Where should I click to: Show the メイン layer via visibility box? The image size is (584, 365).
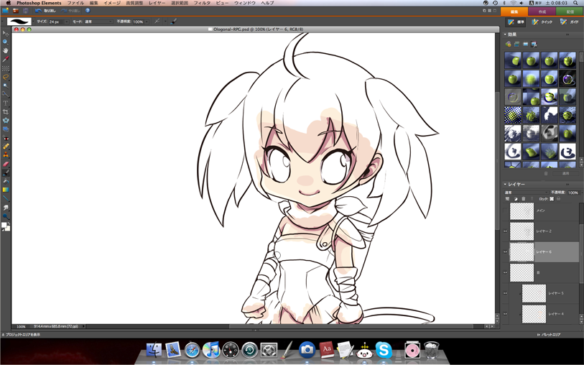506,211
